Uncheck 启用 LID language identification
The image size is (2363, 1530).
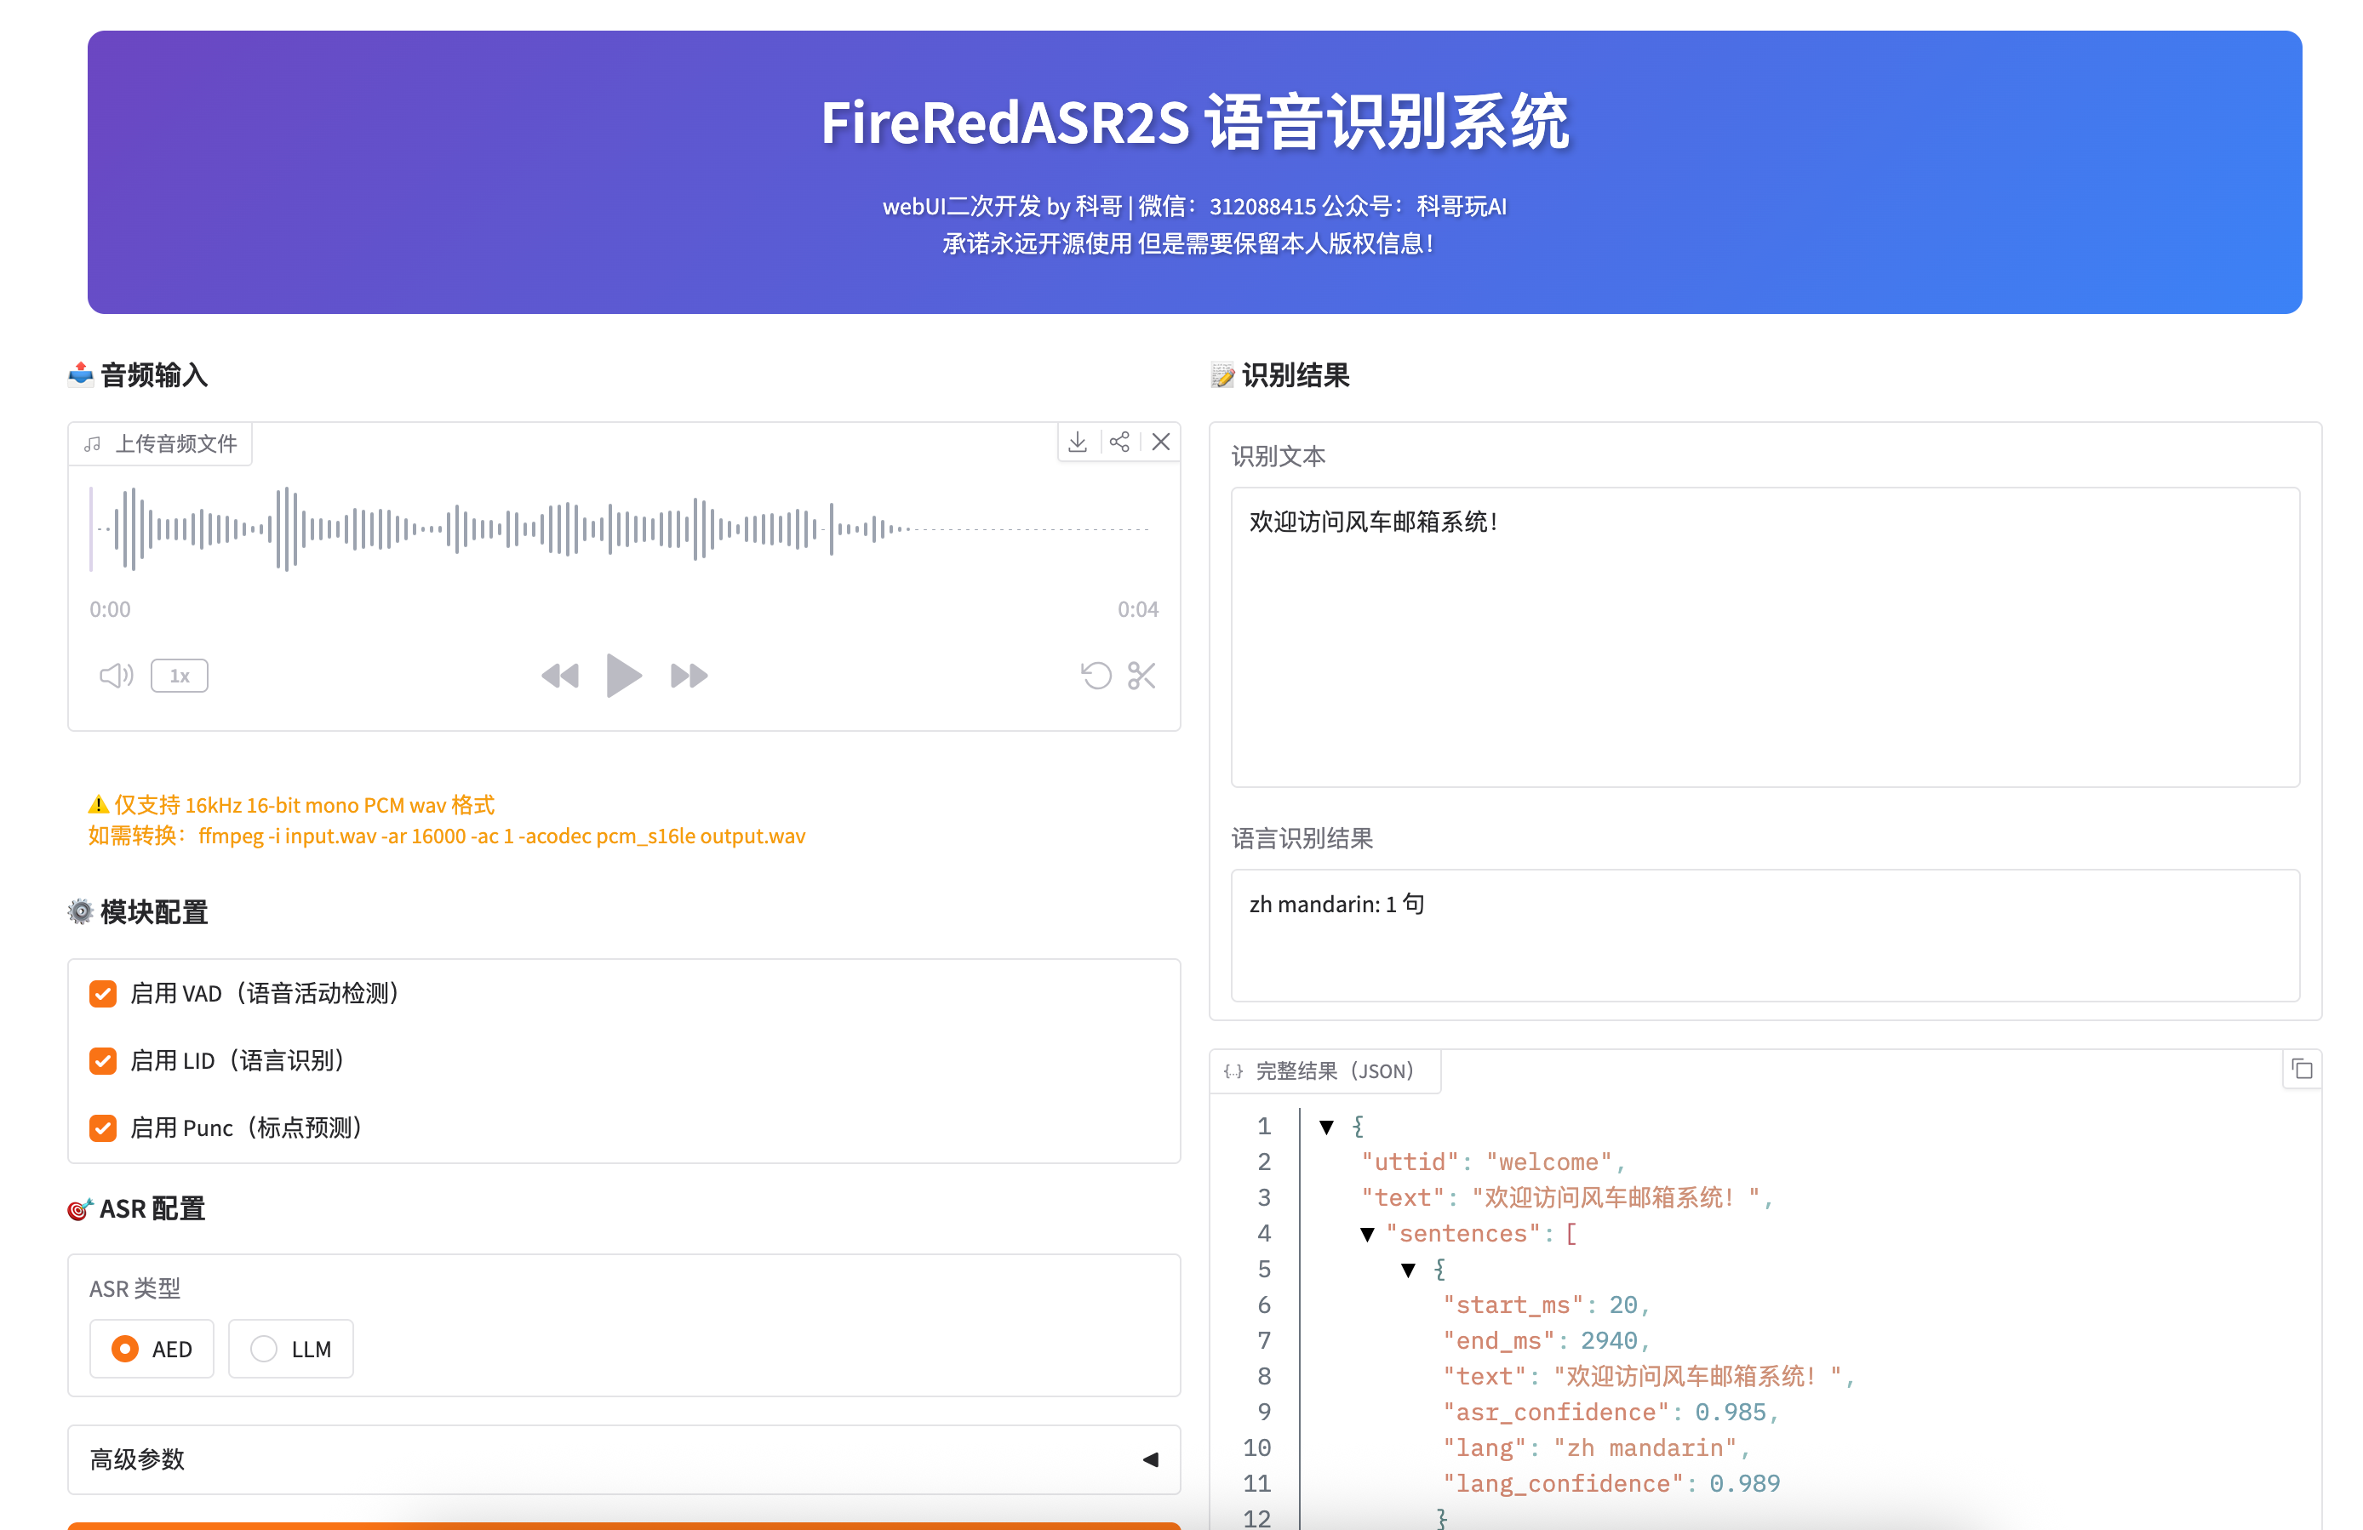(103, 1060)
